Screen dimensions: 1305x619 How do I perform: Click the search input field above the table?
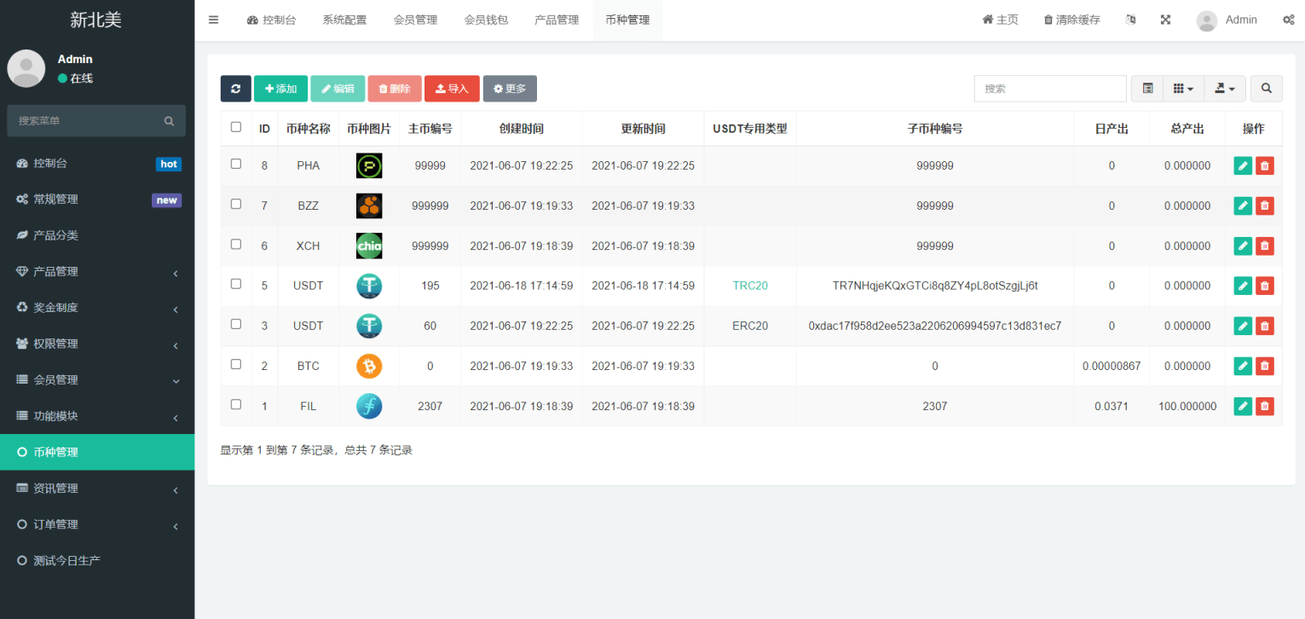click(1049, 88)
